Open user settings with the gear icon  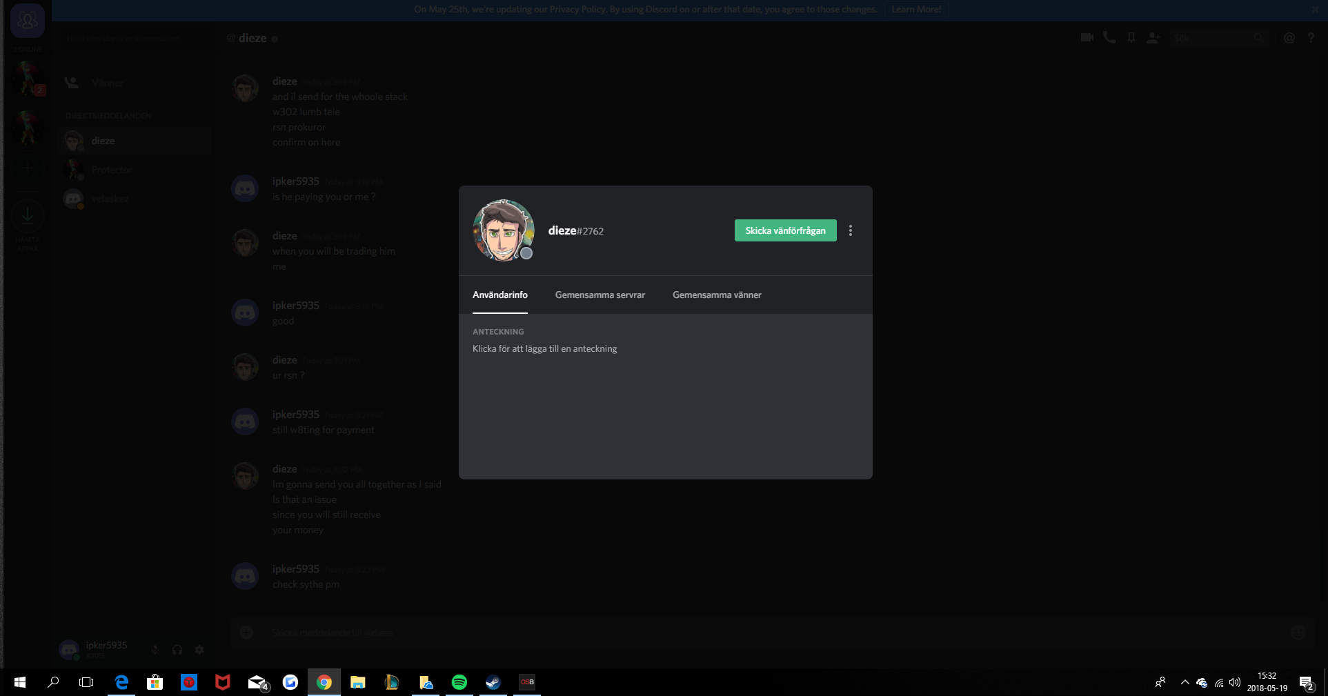click(x=199, y=650)
